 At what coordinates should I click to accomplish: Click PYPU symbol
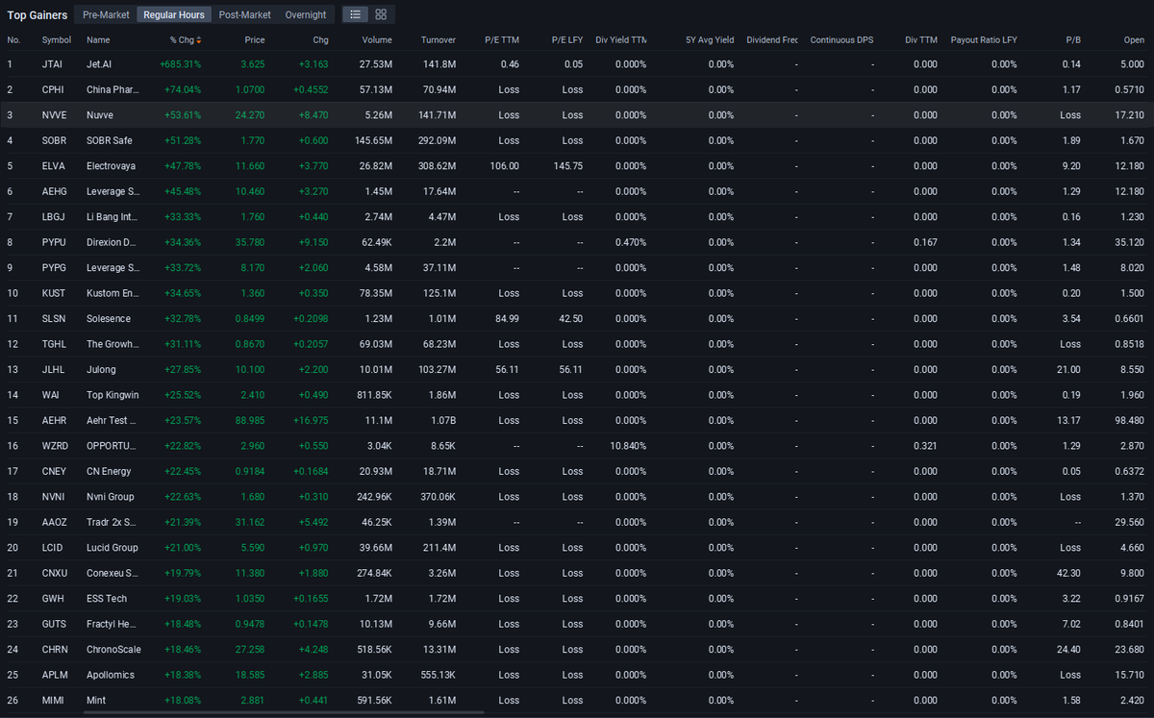tap(54, 242)
